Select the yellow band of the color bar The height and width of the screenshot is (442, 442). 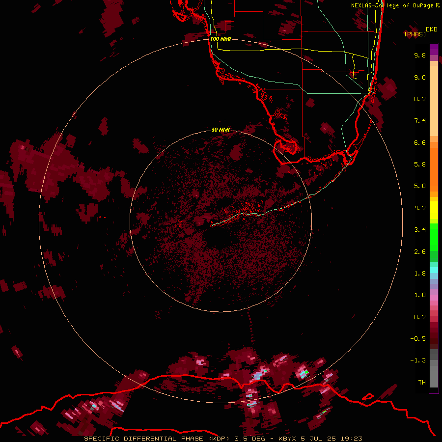click(434, 210)
